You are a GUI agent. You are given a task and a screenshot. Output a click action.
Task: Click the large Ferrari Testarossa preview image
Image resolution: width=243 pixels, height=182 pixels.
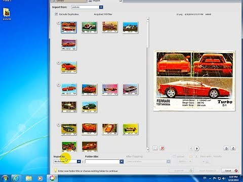pyautogui.click(x=194, y=80)
